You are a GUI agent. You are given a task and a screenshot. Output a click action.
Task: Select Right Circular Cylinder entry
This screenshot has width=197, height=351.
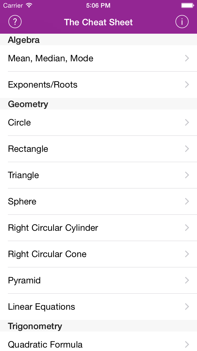[53, 228]
